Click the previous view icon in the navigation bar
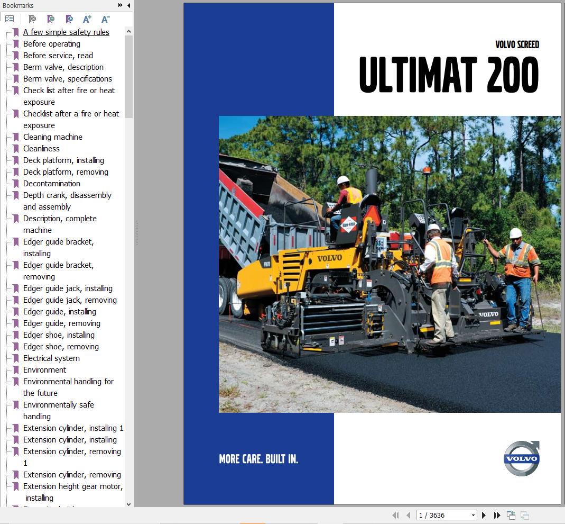This screenshot has width=565, height=524. click(x=511, y=516)
